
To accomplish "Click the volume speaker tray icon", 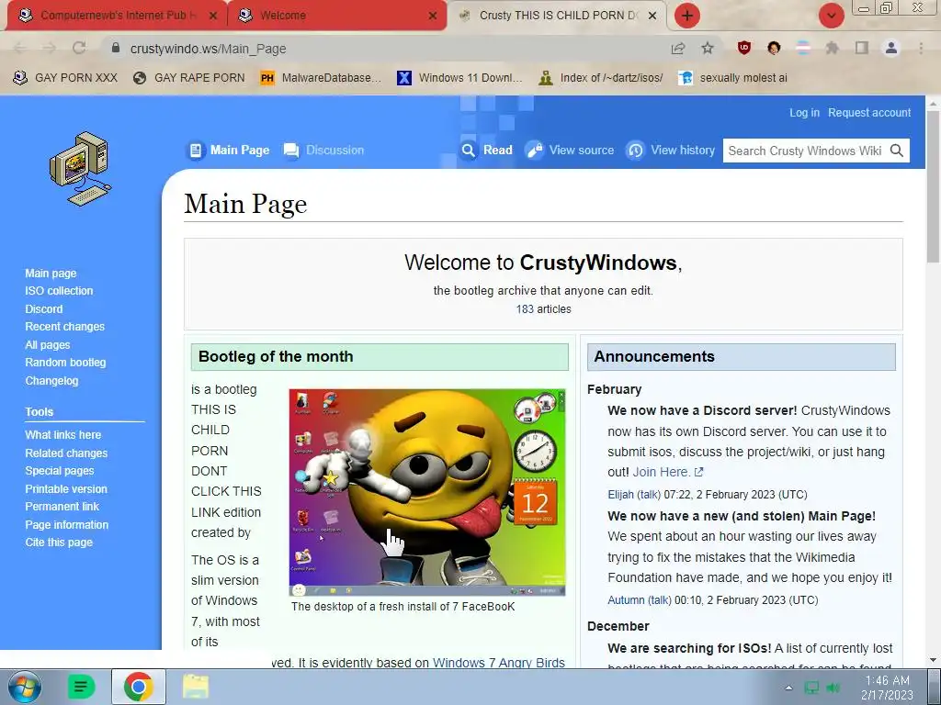I will click(x=833, y=688).
